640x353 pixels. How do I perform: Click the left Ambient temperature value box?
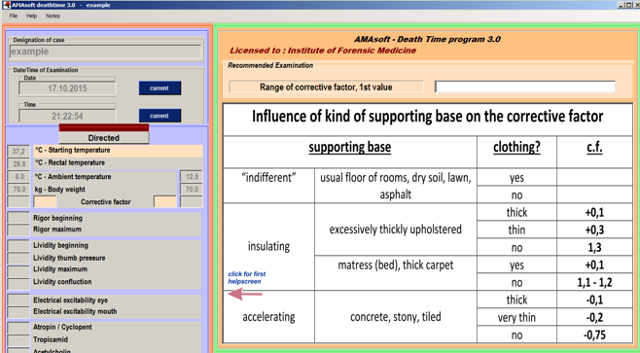click(x=18, y=177)
